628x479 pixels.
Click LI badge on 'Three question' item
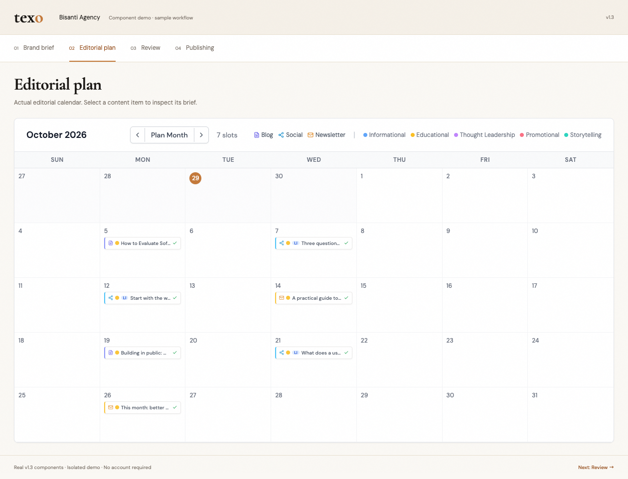pos(296,243)
